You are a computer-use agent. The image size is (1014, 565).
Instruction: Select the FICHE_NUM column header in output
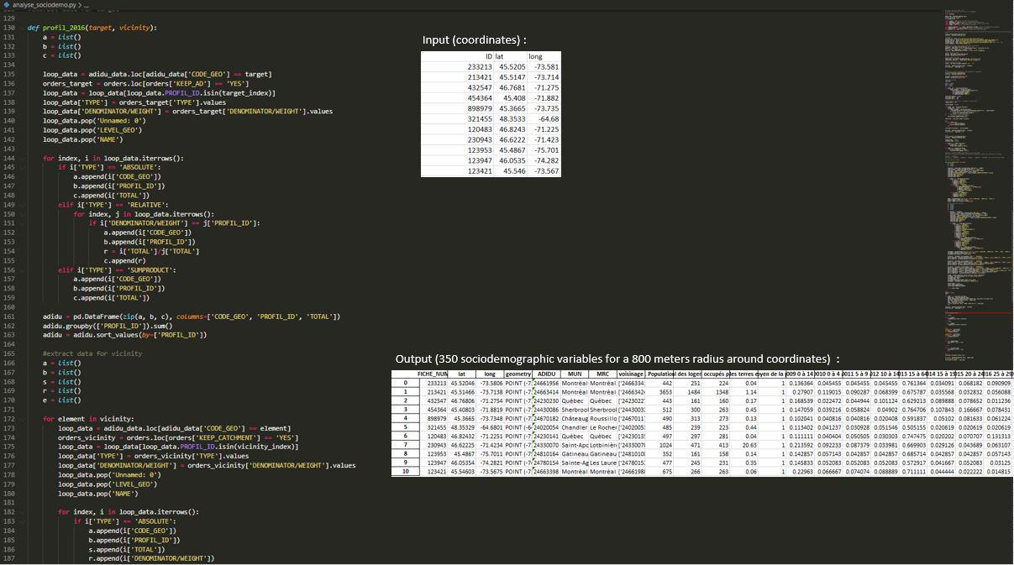click(x=433, y=374)
